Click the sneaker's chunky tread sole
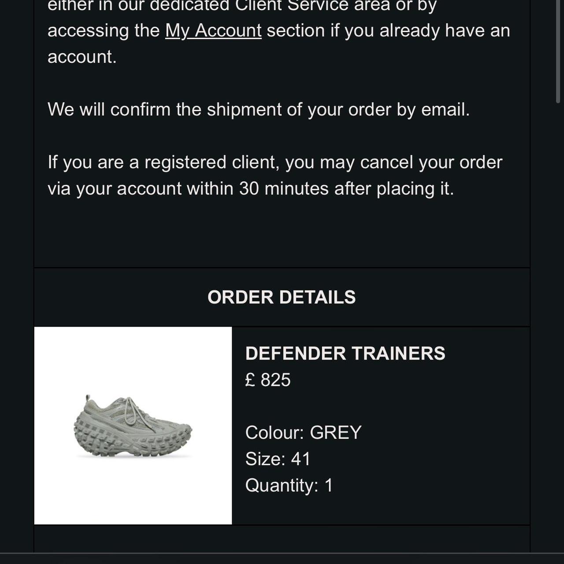Screen dimensions: 564x564 (x=132, y=443)
